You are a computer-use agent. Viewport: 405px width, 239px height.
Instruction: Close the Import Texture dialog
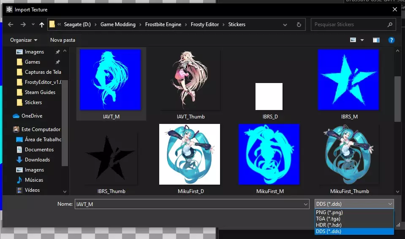pos(395,10)
